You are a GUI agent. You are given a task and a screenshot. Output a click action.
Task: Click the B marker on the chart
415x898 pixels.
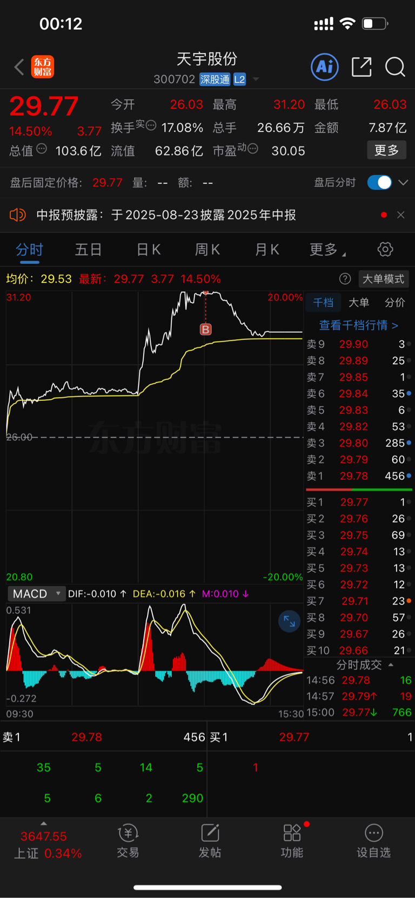click(x=205, y=329)
